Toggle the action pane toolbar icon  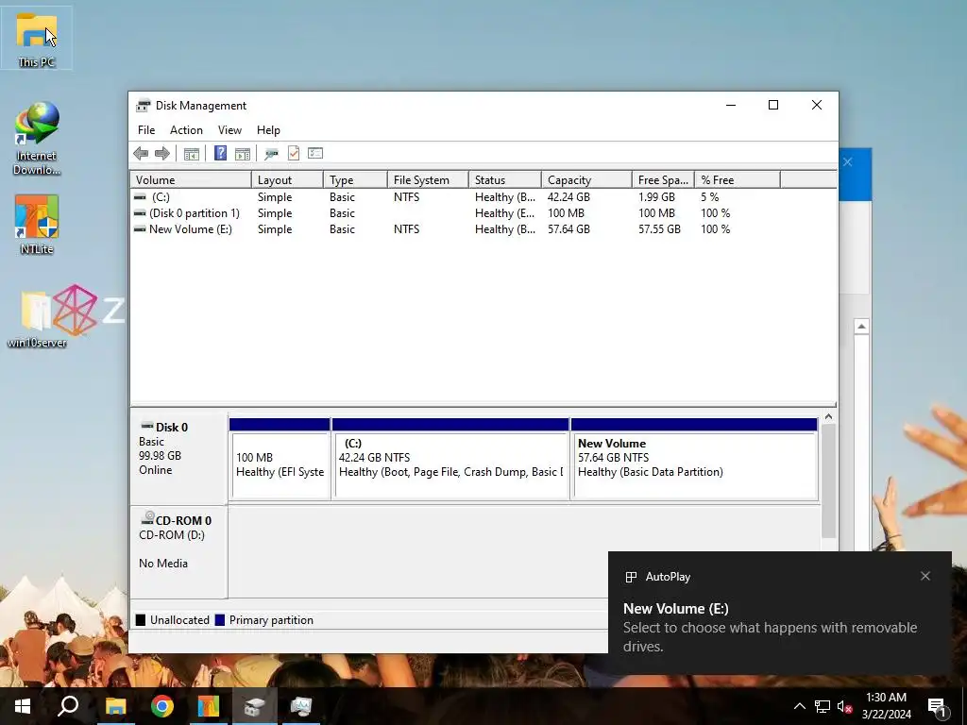click(243, 154)
